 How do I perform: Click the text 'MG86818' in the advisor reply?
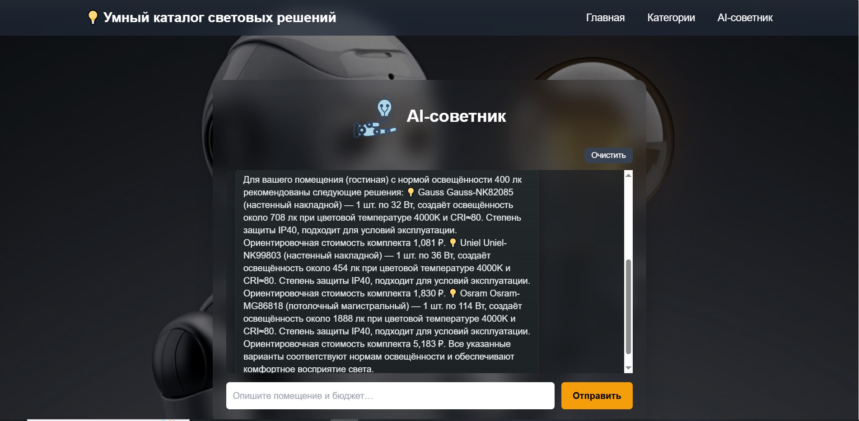[263, 306]
